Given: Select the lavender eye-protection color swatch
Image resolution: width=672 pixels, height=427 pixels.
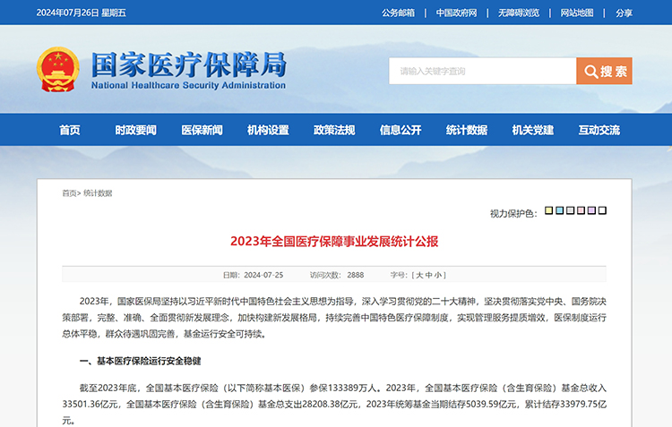Looking at the screenshot, I should point(591,210).
